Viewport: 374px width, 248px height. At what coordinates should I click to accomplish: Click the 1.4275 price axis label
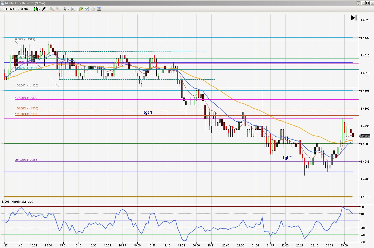coord(365,197)
